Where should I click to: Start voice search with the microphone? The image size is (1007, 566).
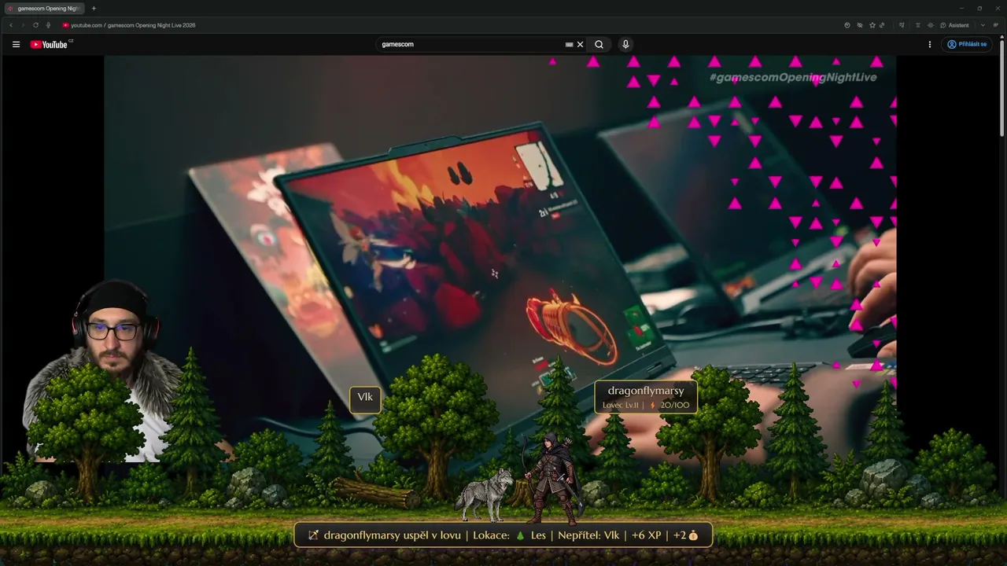tap(625, 45)
